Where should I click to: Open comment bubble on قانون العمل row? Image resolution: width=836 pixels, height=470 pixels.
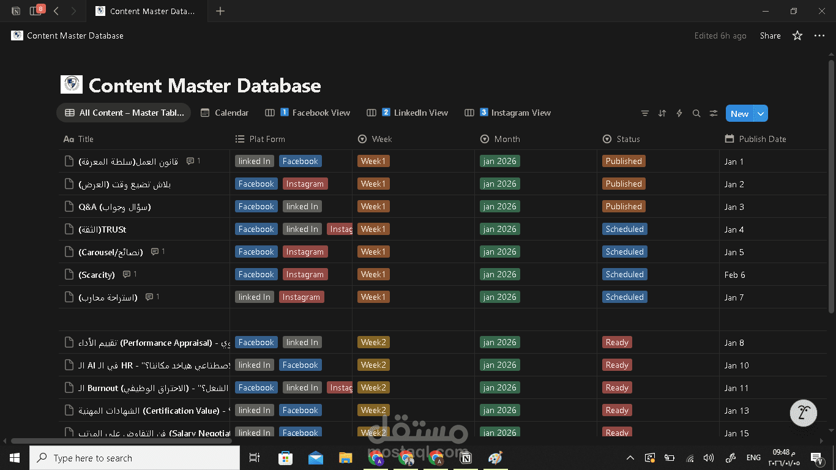coord(193,161)
